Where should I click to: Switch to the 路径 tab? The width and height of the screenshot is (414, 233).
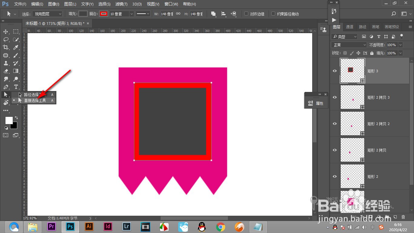(x=362, y=27)
